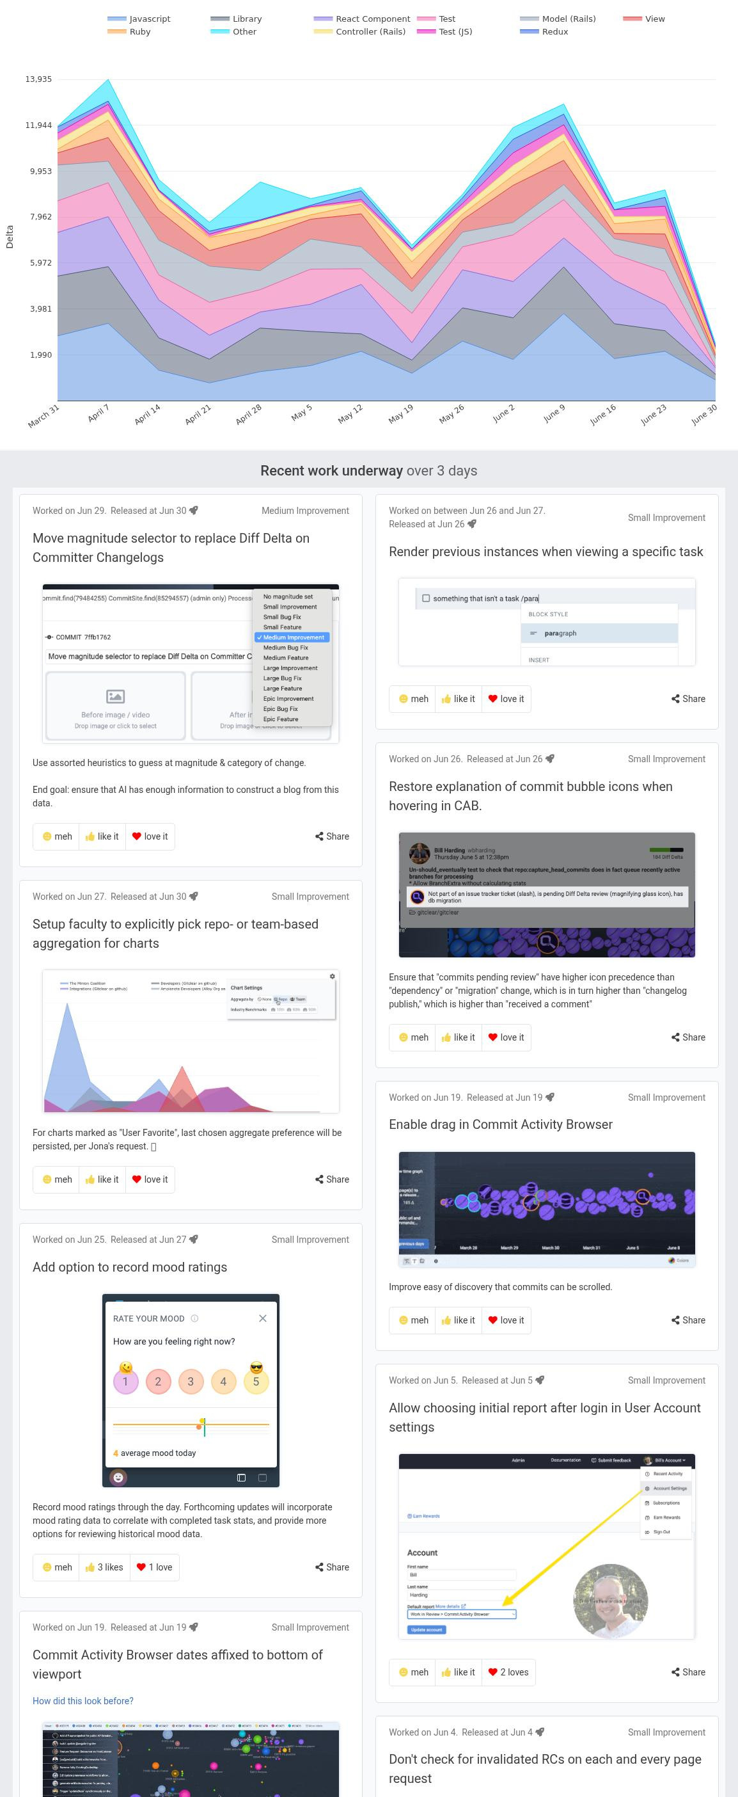738x1797 pixels.
Task: Select Medium Improvement in magnitude dropdown
Action: 294,637
